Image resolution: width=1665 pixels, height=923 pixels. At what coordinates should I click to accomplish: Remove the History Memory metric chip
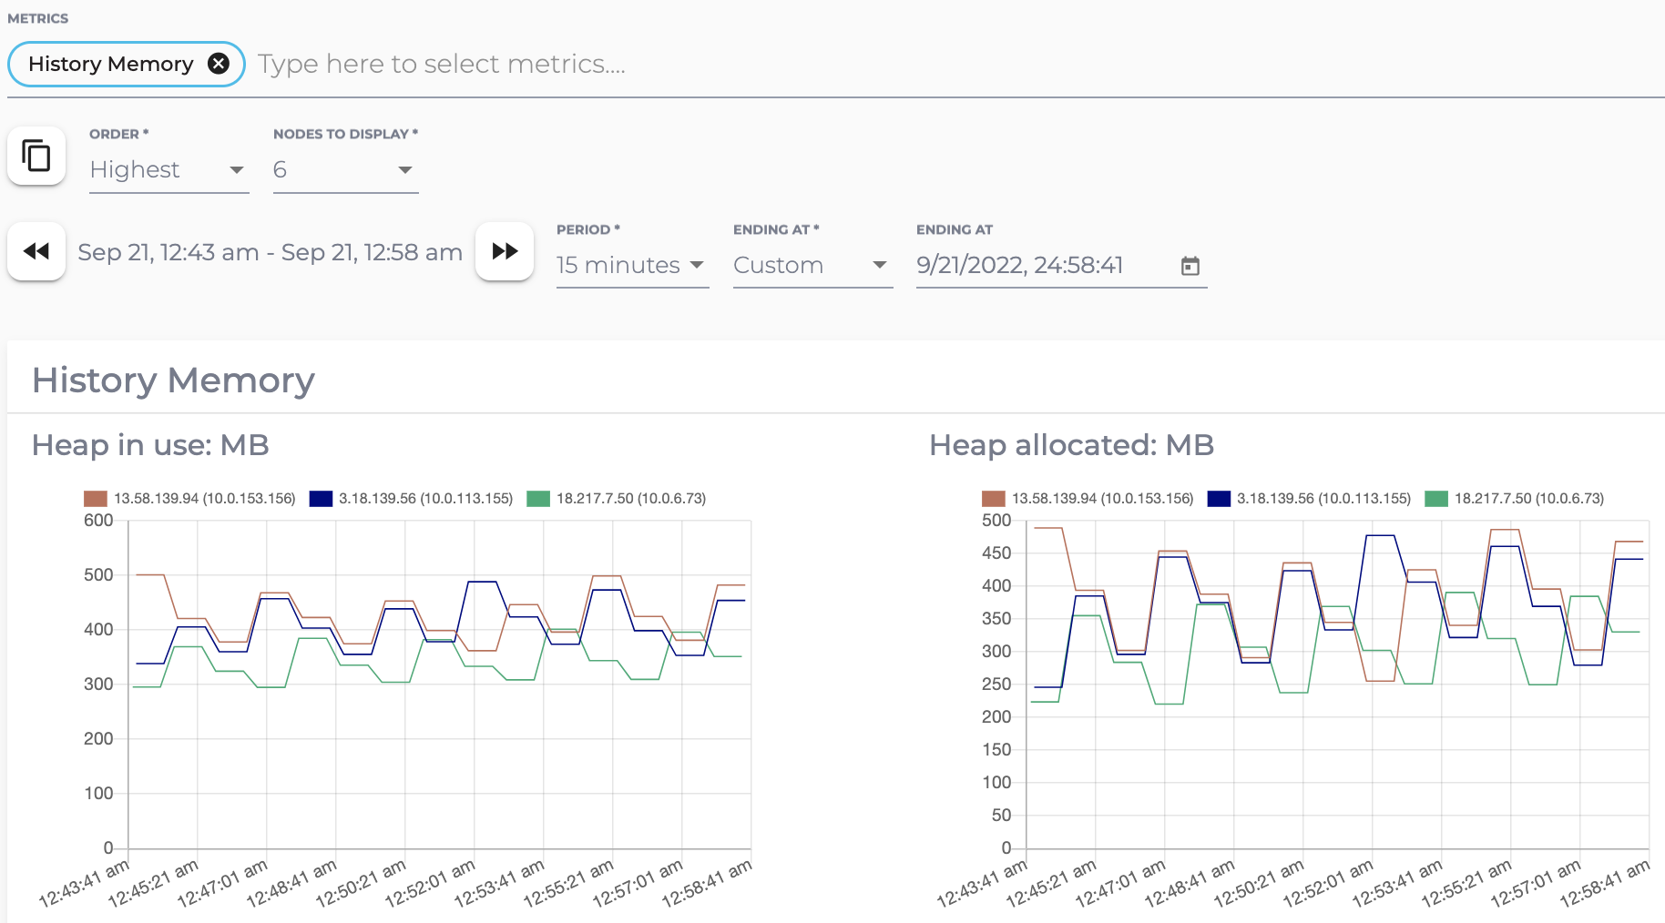[x=219, y=64]
